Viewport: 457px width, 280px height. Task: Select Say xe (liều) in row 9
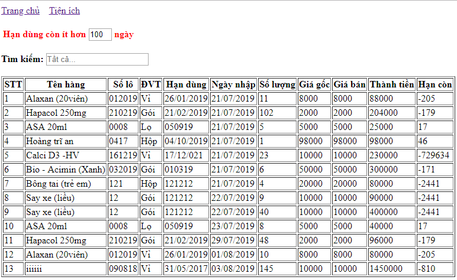click(66, 212)
